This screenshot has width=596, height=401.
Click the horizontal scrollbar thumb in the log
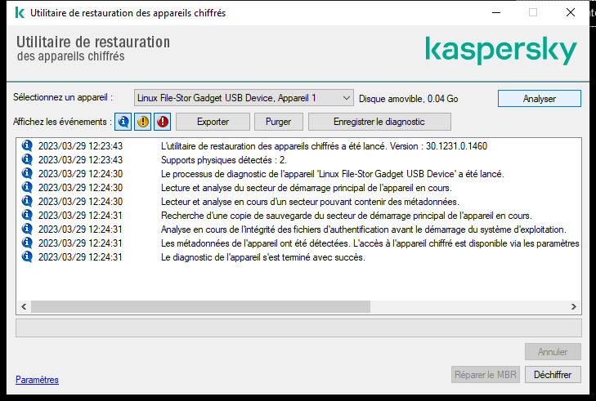(200, 306)
